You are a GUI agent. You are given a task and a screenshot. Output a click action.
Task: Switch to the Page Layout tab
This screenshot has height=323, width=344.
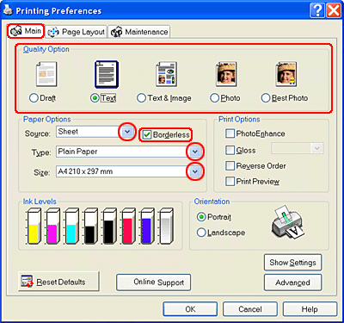coord(76,32)
